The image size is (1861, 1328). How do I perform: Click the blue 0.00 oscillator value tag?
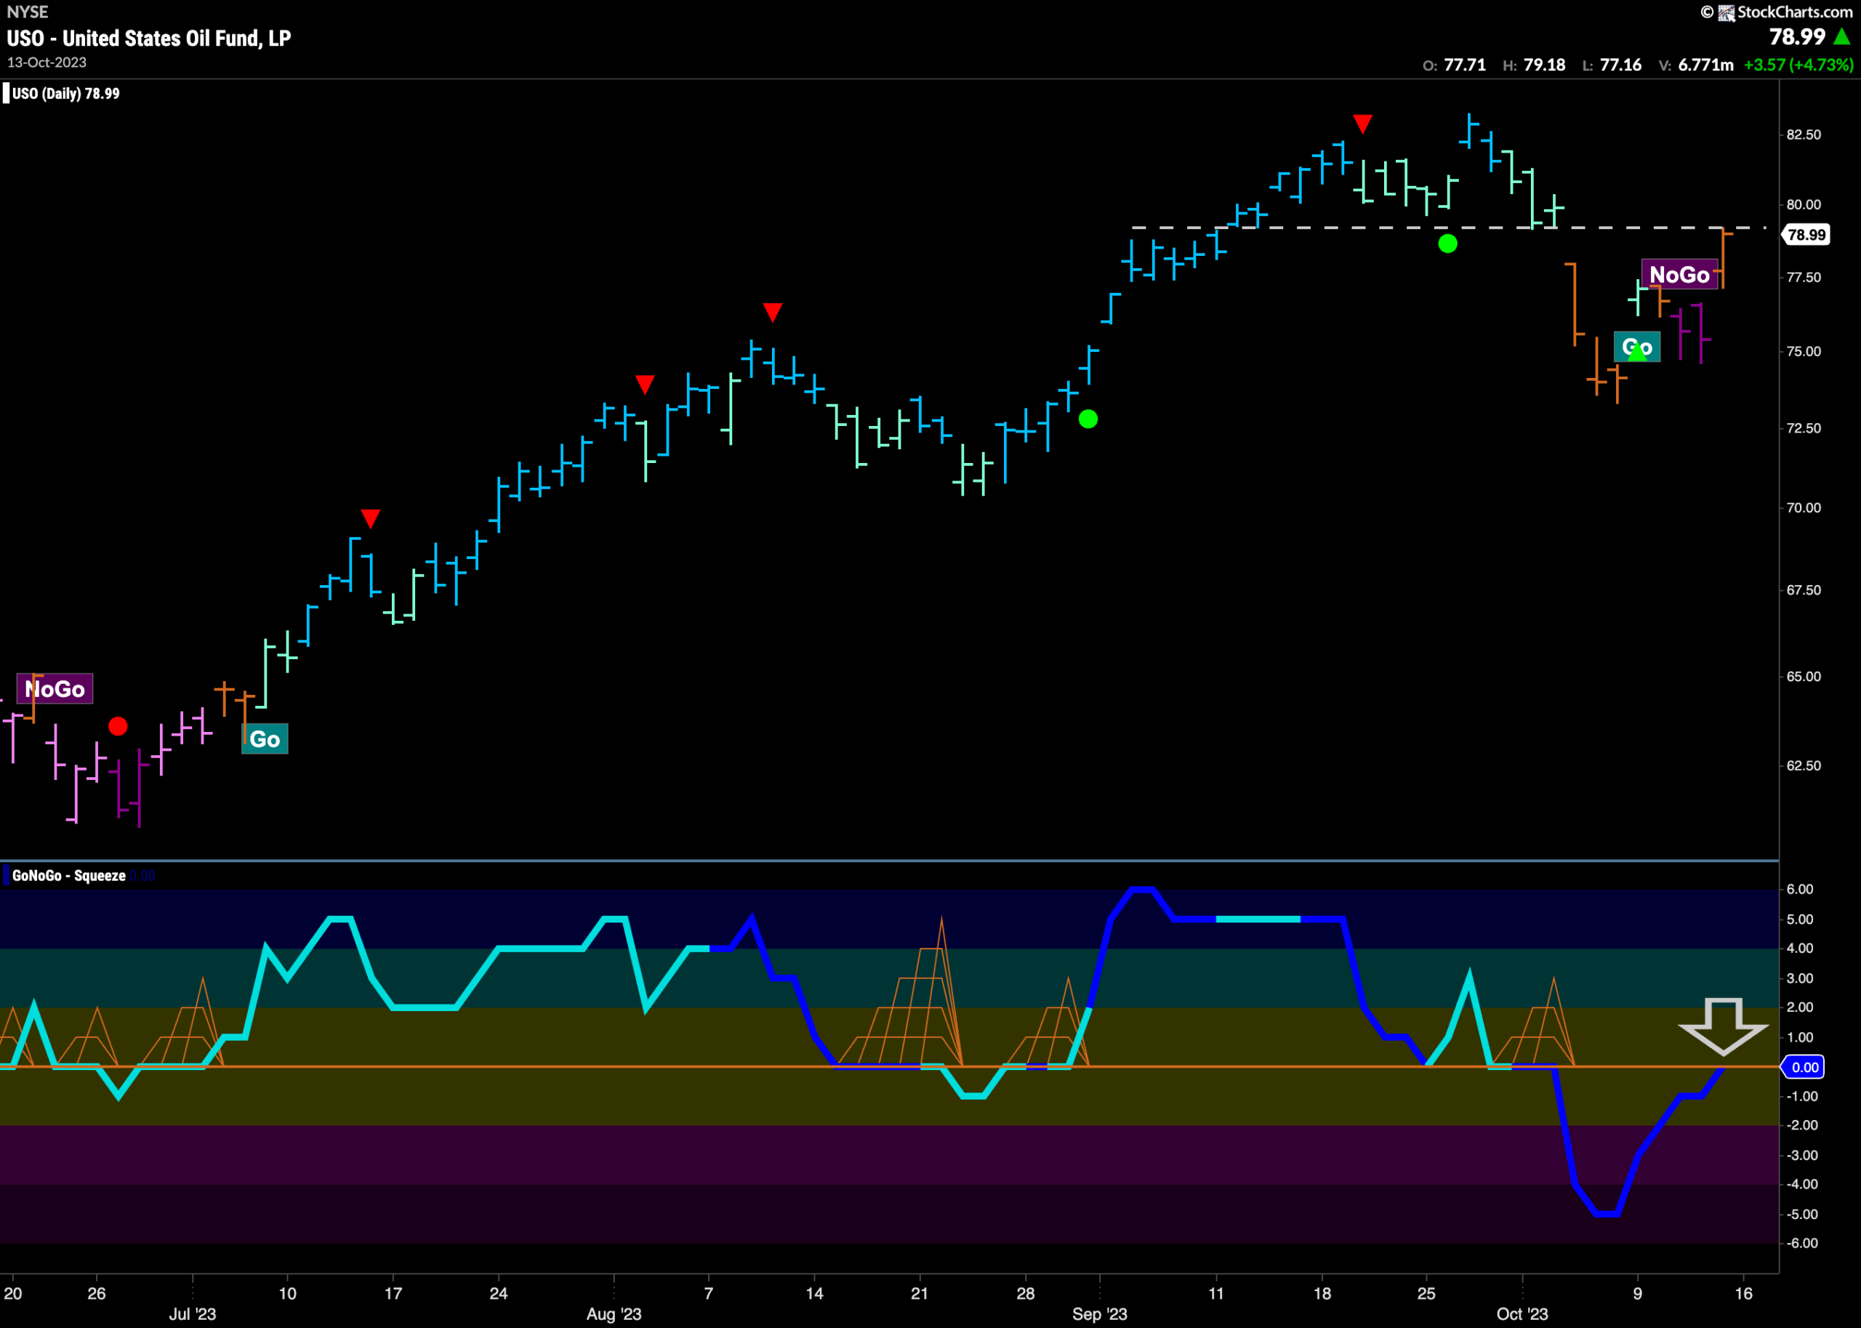pos(1804,1067)
